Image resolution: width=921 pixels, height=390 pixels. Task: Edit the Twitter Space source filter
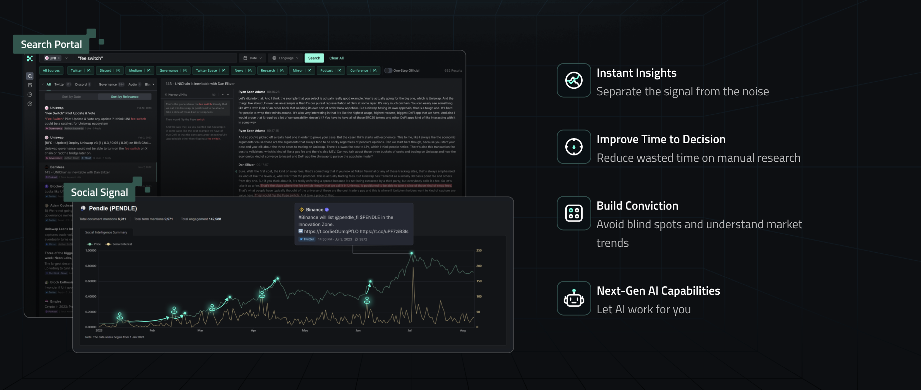point(224,71)
